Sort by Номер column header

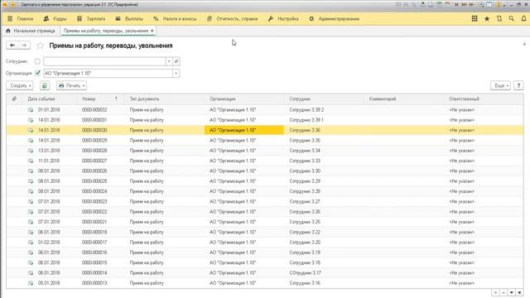(89, 99)
